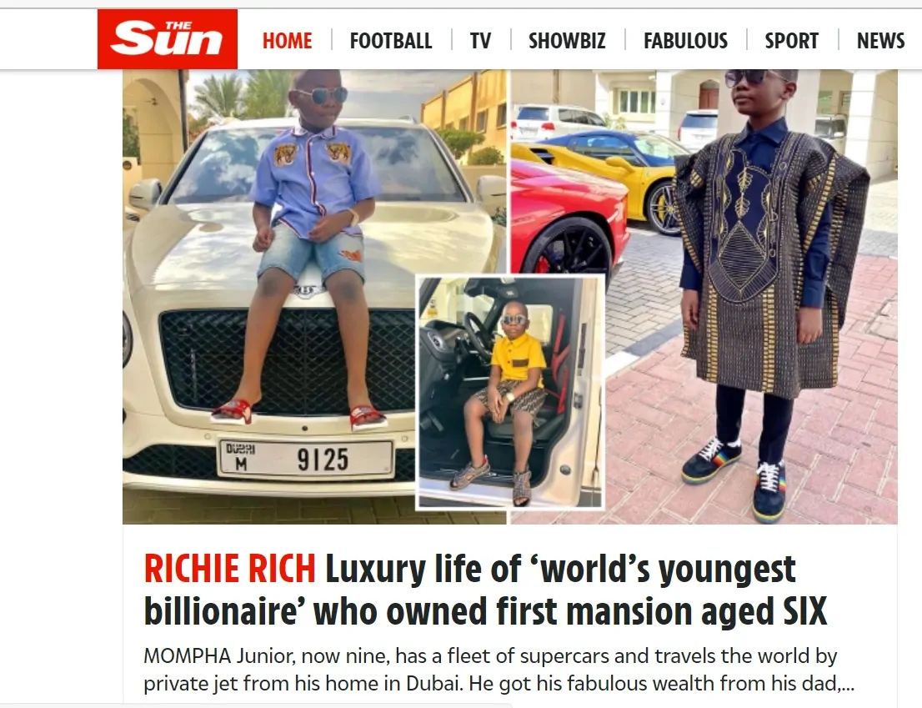
Task: Go to the FOOTBALL section
Action: [x=391, y=41]
